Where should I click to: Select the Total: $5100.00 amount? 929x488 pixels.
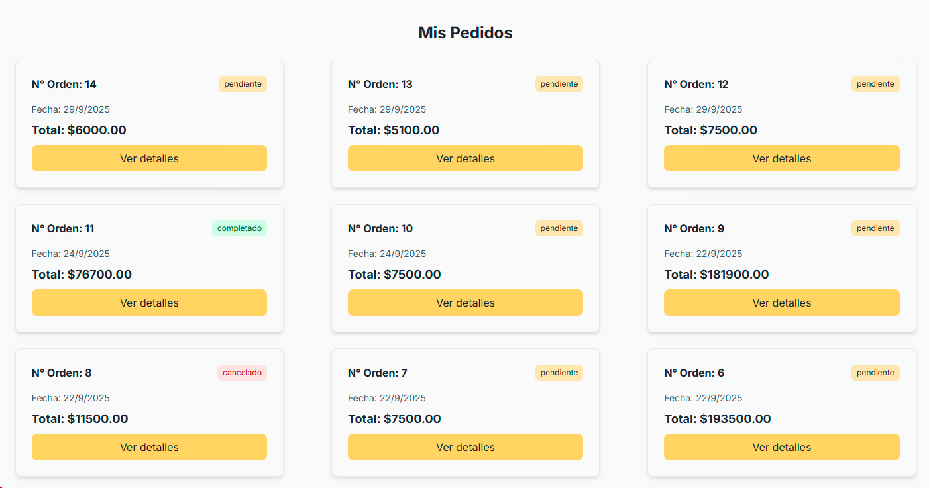[x=394, y=130]
